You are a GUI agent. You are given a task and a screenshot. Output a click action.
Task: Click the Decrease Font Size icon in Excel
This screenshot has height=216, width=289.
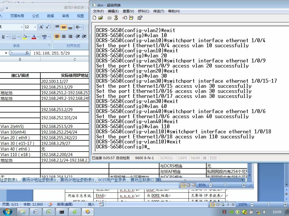[x=47, y=27]
